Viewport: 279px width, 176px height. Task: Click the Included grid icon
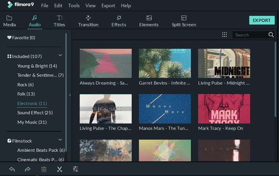pyautogui.click(x=9, y=56)
